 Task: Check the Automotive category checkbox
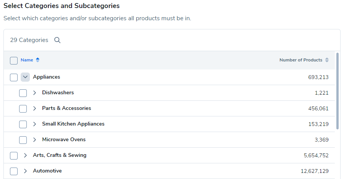tap(14, 171)
